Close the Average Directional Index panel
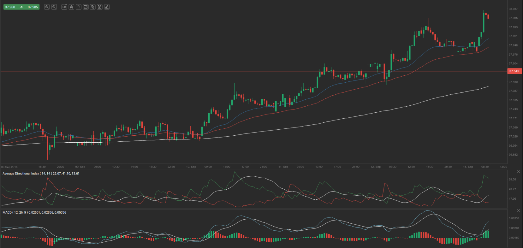 coord(518,172)
